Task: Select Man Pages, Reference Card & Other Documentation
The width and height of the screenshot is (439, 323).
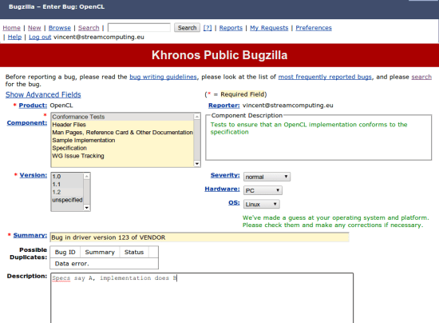Action: [x=122, y=133]
